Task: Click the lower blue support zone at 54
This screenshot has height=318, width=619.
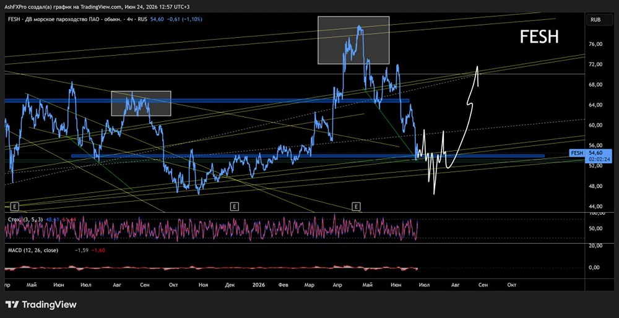Action: pyautogui.click(x=308, y=156)
